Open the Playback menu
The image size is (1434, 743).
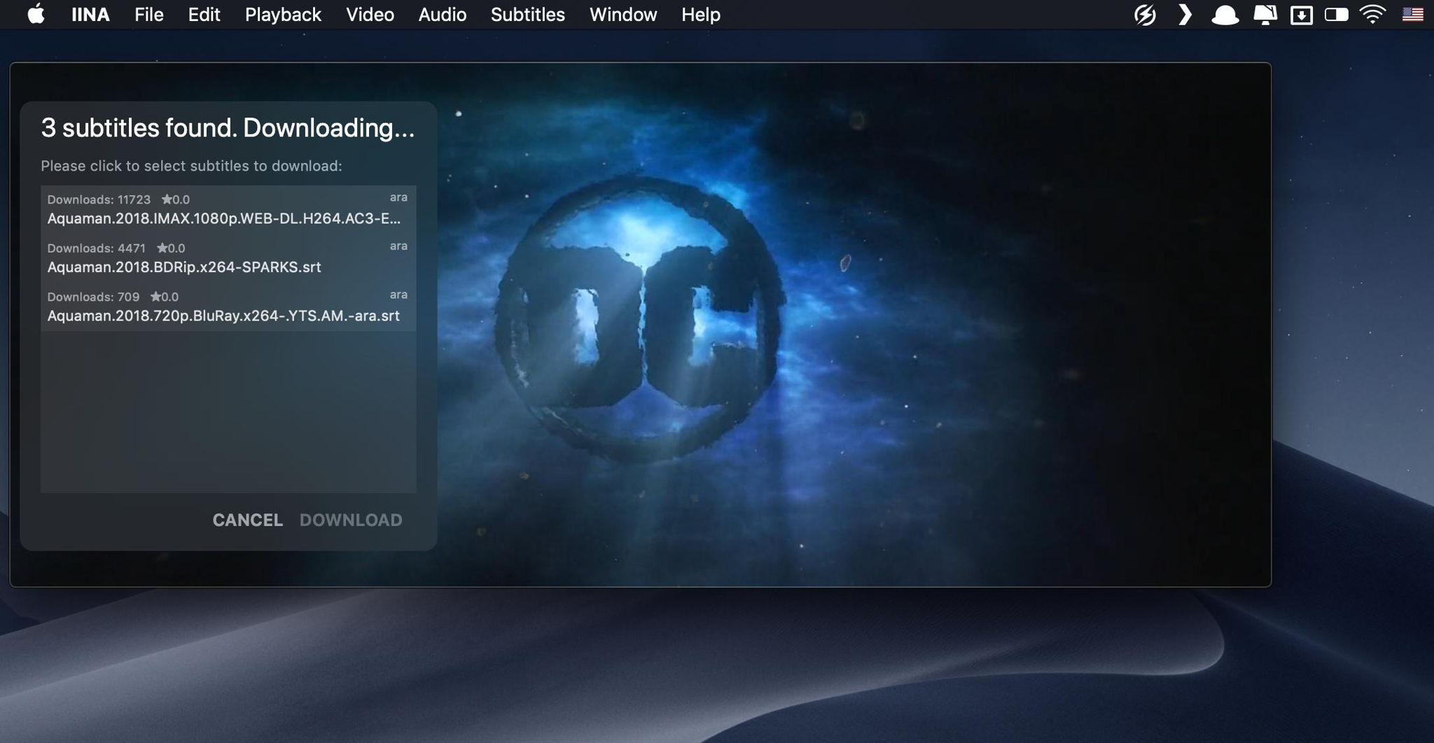(283, 15)
